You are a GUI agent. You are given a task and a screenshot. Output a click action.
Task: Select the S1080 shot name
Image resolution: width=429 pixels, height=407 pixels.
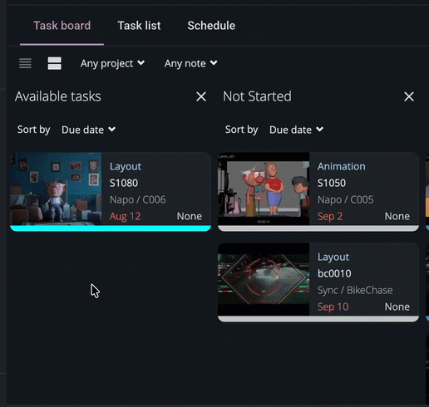[x=124, y=183]
